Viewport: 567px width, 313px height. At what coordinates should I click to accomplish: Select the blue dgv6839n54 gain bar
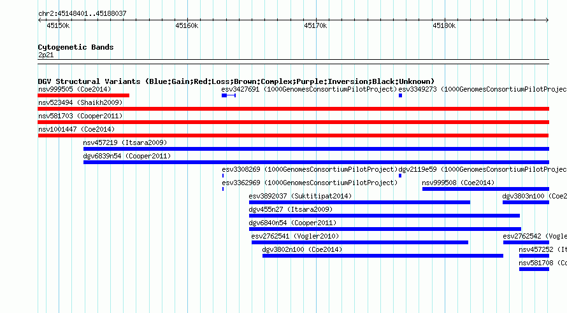316,162
